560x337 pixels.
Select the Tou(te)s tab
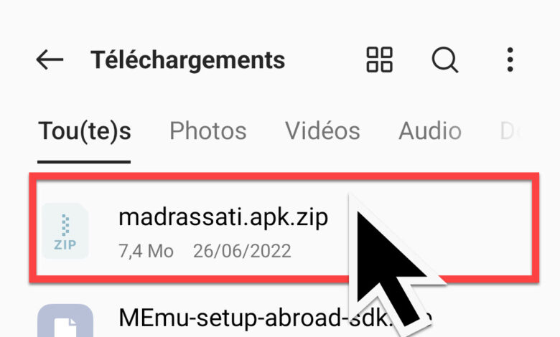point(85,131)
